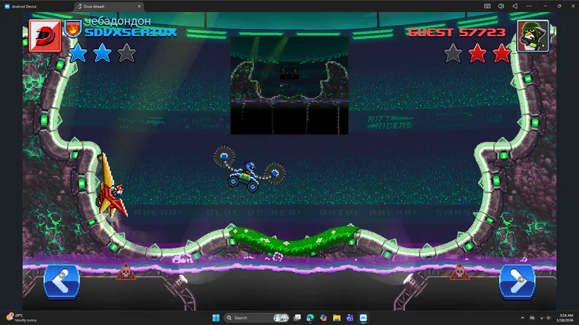Screen dimensions: 579x325
Task: Switch to the Android Device tab
Action: point(21,6)
